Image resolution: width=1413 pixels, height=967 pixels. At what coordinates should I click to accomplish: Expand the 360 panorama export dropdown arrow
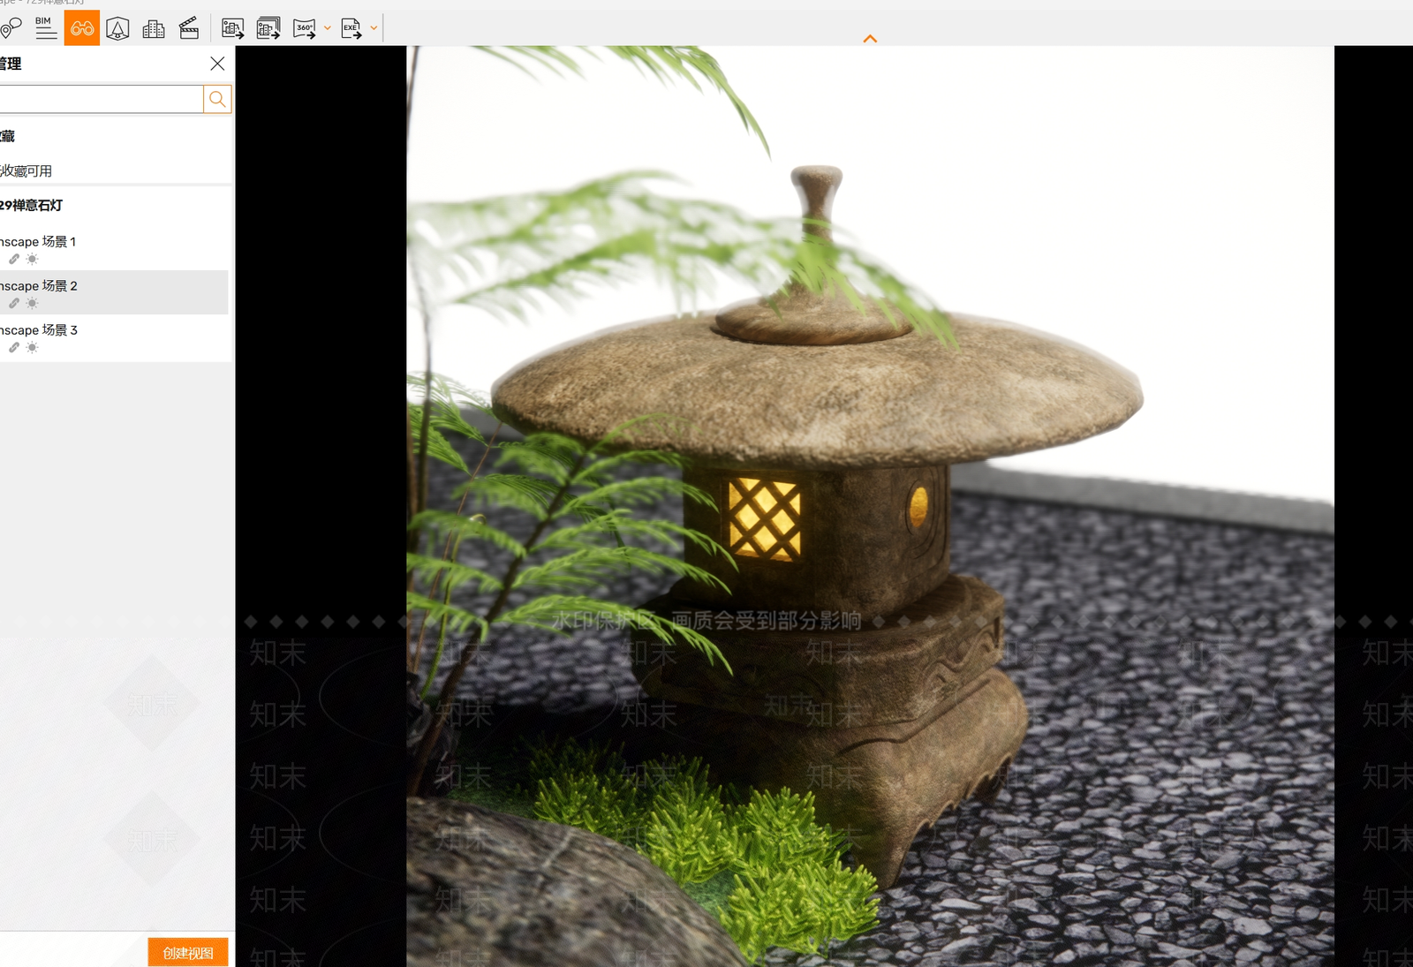click(328, 28)
